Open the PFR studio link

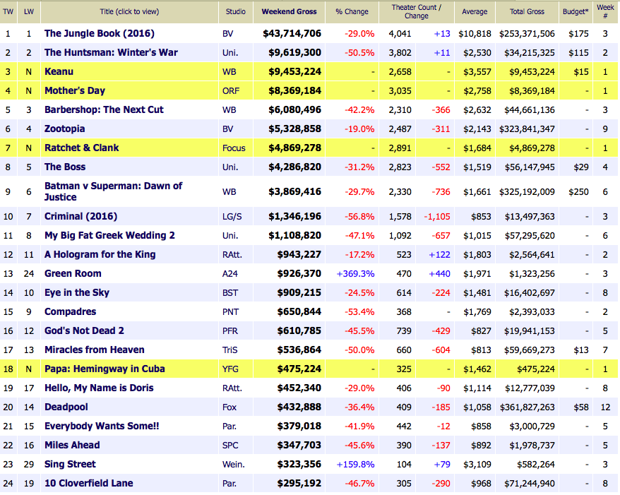click(230, 331)
